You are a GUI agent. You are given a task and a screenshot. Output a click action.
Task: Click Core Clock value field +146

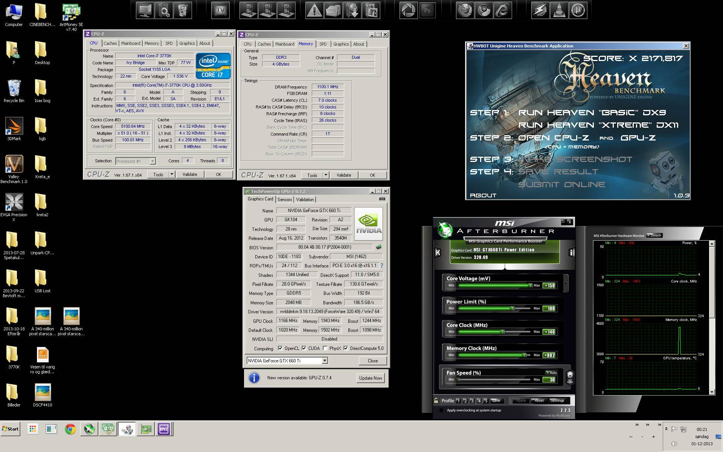coord(549,332)
